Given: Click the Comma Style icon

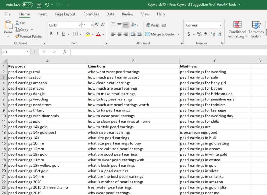Looking at the screenshot, I should (205, 34).
